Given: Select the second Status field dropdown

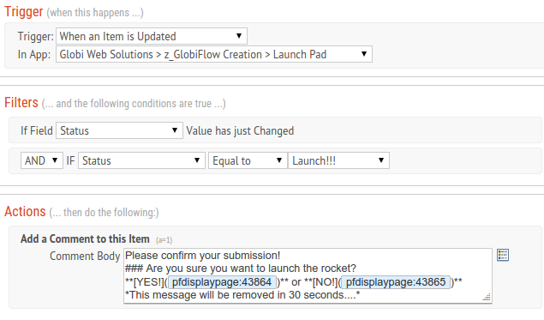Looking at the screenshot, I should point(141,160).
